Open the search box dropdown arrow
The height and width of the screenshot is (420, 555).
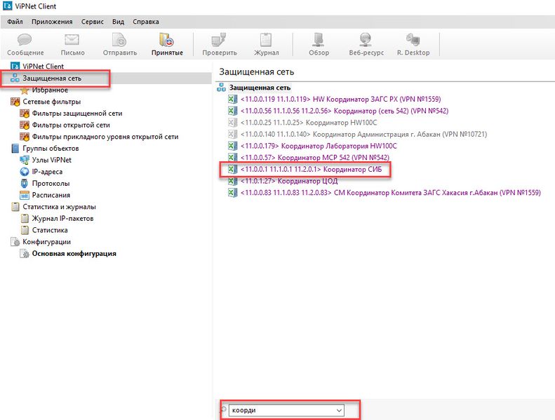(x=339, y=410)
